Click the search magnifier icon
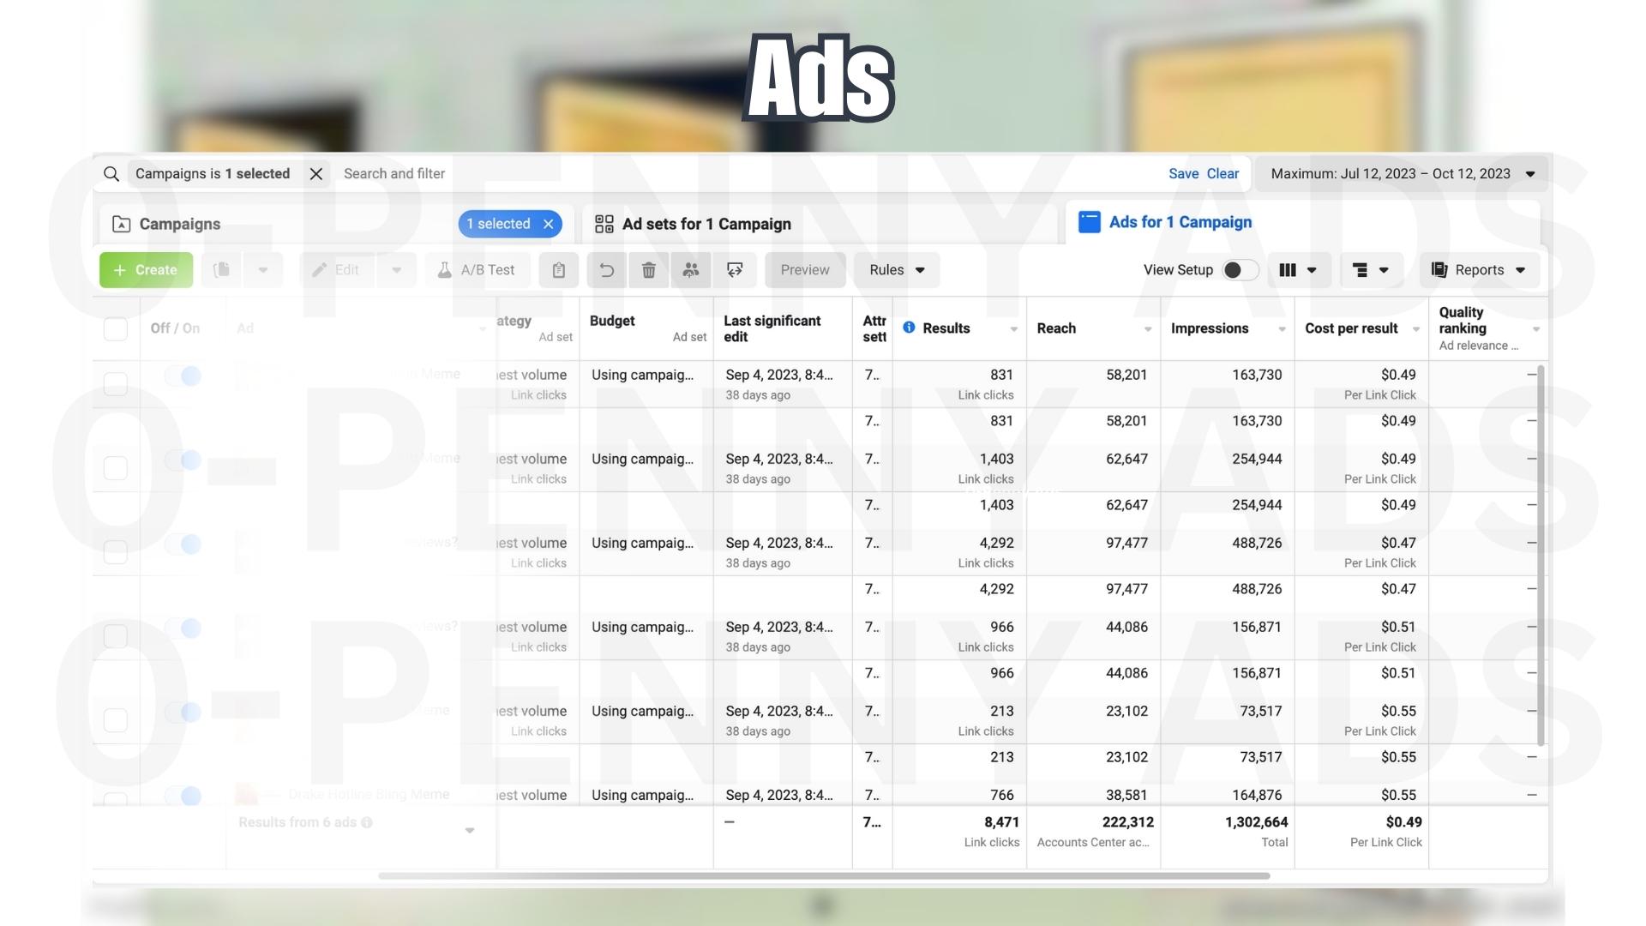This screenshot has width=1646, height=926. tap(111, 174)
